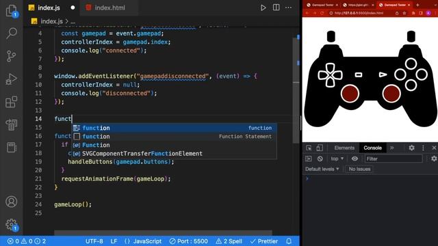The image size is (438, 246).
Task: Toggle live expression eye icon
Action: tap(355, 159)
